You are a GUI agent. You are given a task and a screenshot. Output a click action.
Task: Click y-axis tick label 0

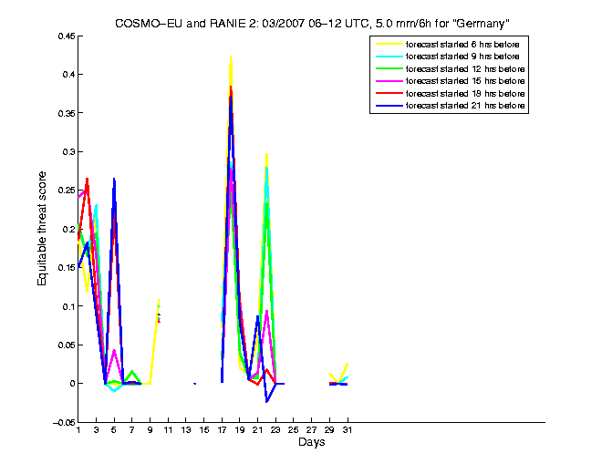pos(73,384)
